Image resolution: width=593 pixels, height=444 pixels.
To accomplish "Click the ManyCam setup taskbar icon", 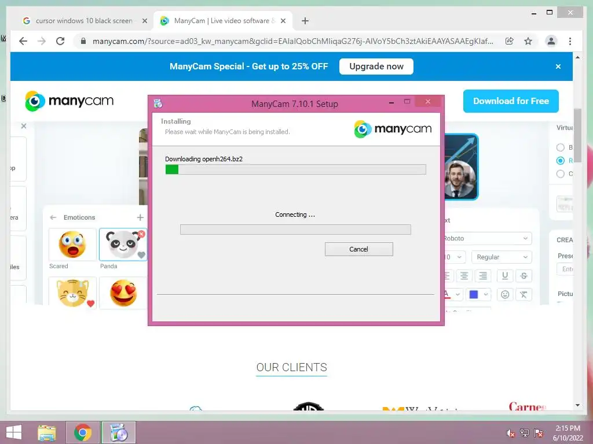I will [x=118, y=432].
